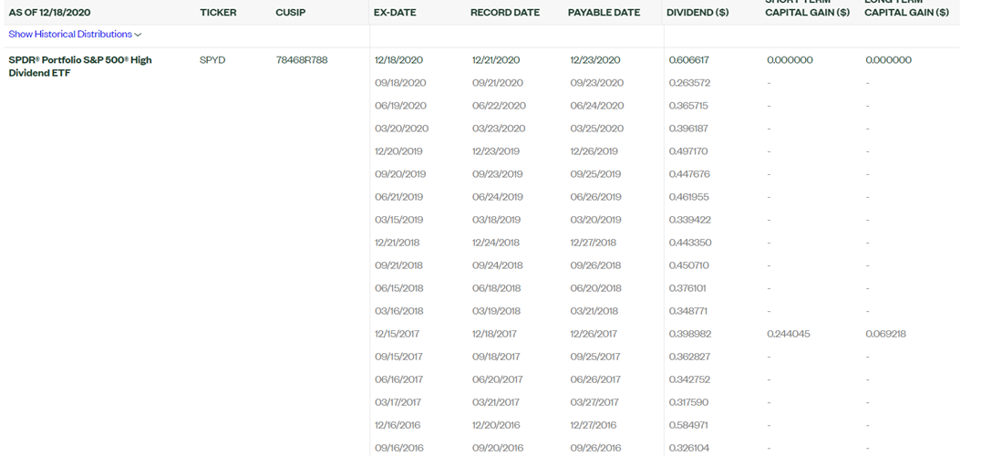
Task: Select the RECORD DATE column header
Action: coord(505,13)
